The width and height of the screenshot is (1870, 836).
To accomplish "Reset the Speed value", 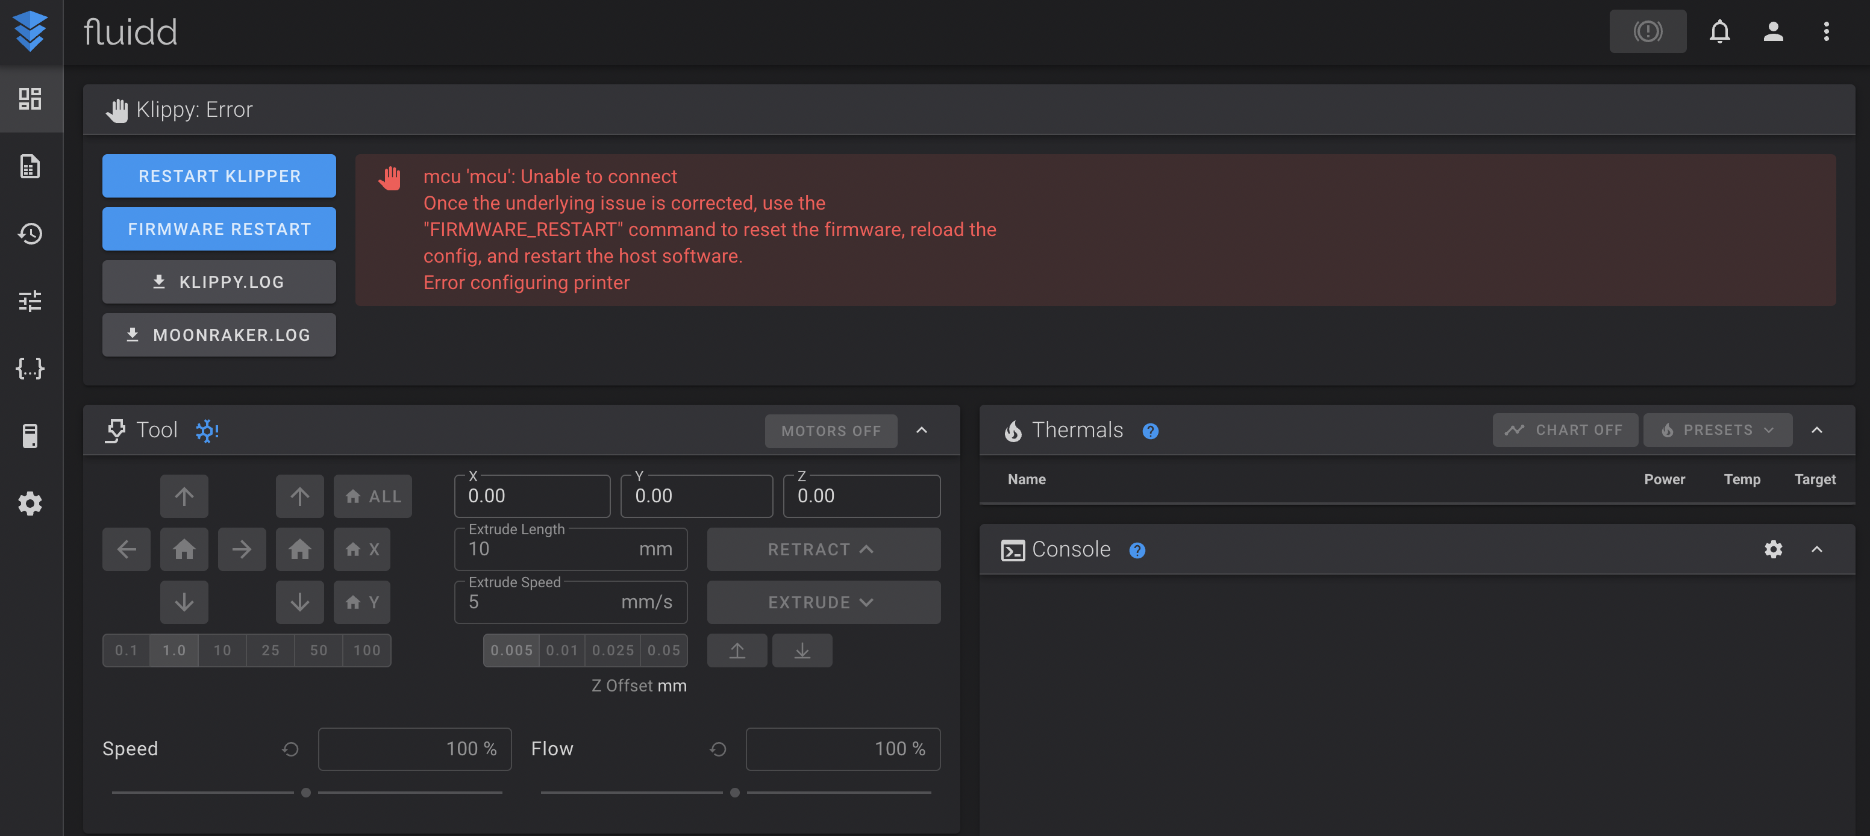I will point(290,749).
